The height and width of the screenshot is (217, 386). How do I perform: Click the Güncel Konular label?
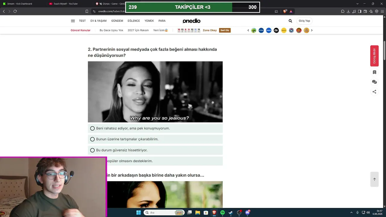(x=81, y=30)
